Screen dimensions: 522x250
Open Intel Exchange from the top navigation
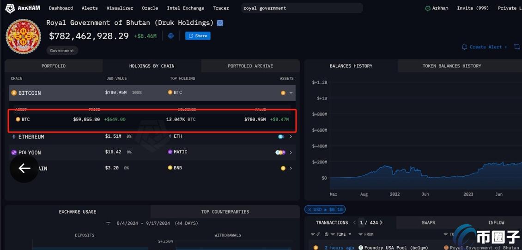[185, 8]
